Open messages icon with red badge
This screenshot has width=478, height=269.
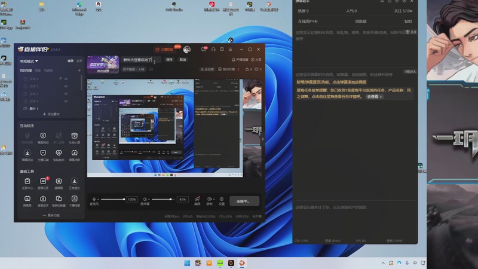(204, 49)
